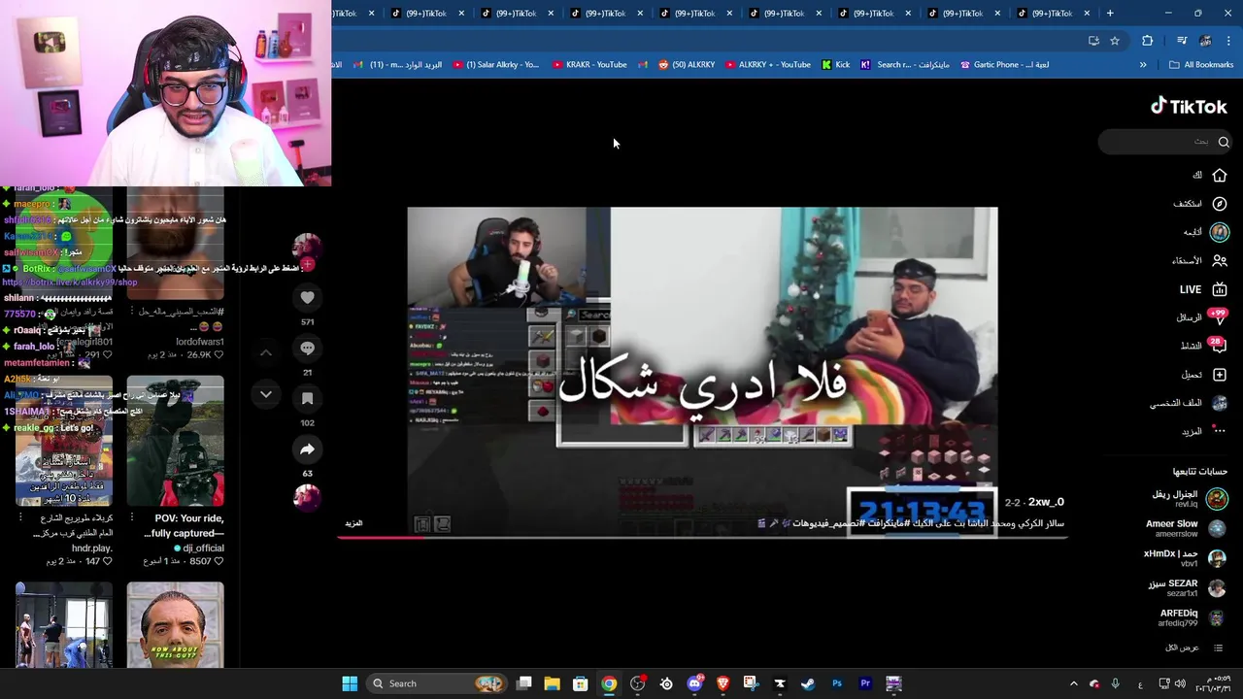Show hidden system tray icons
Image resolution: width=1243 pixels, height=699 pixels.
pos(1073,683)
